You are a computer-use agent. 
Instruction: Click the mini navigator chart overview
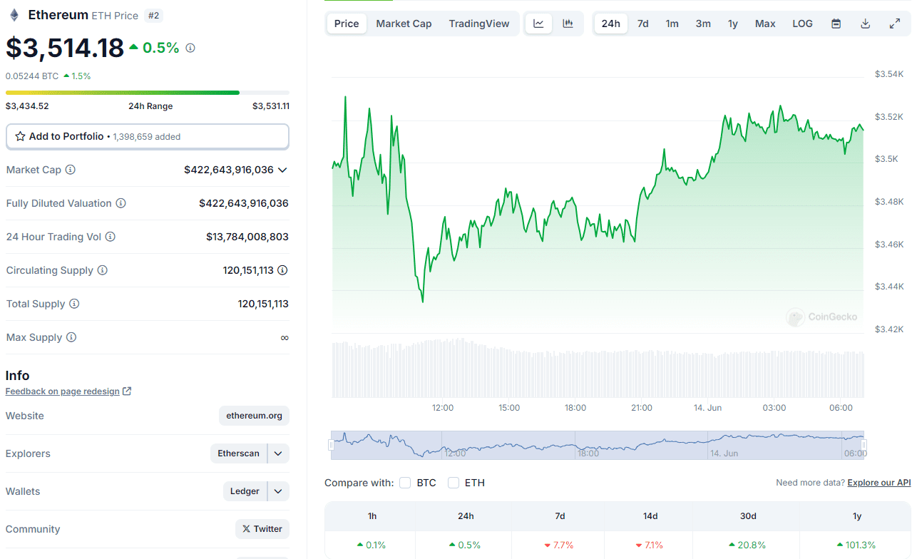point(598,445)
